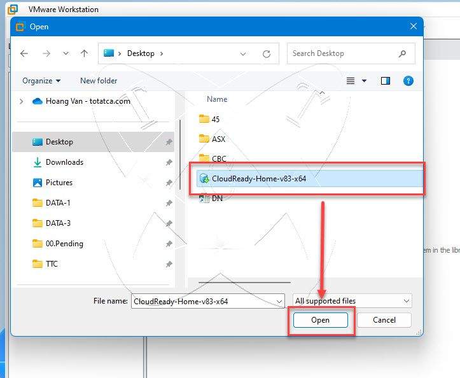
Task: Click the change view list icon
Action: tap(351, 81)
